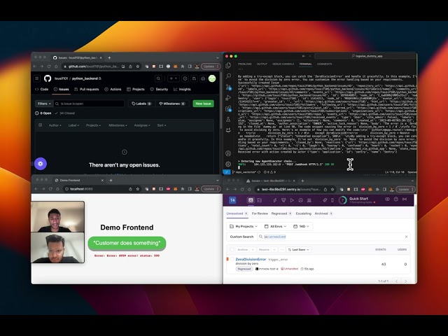Image resolution: width=448 pixels, height=336 pixels.
Task: Open VS Code Manage gear icon
Action: [x=228, y=164]
